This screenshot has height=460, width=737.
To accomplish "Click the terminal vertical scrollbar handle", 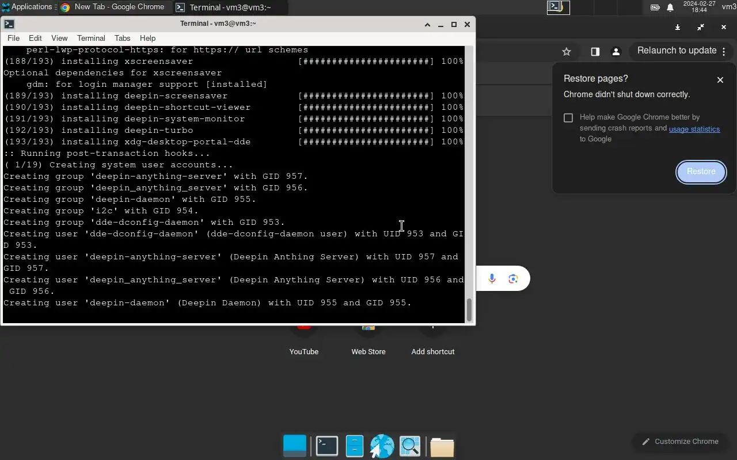I will 469,310.
